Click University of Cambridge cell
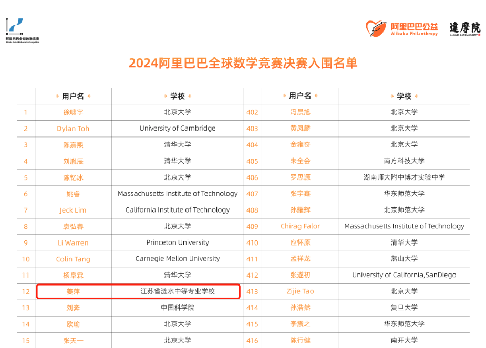This screenshot has width=486, height=348. click(x=178, y=128)
